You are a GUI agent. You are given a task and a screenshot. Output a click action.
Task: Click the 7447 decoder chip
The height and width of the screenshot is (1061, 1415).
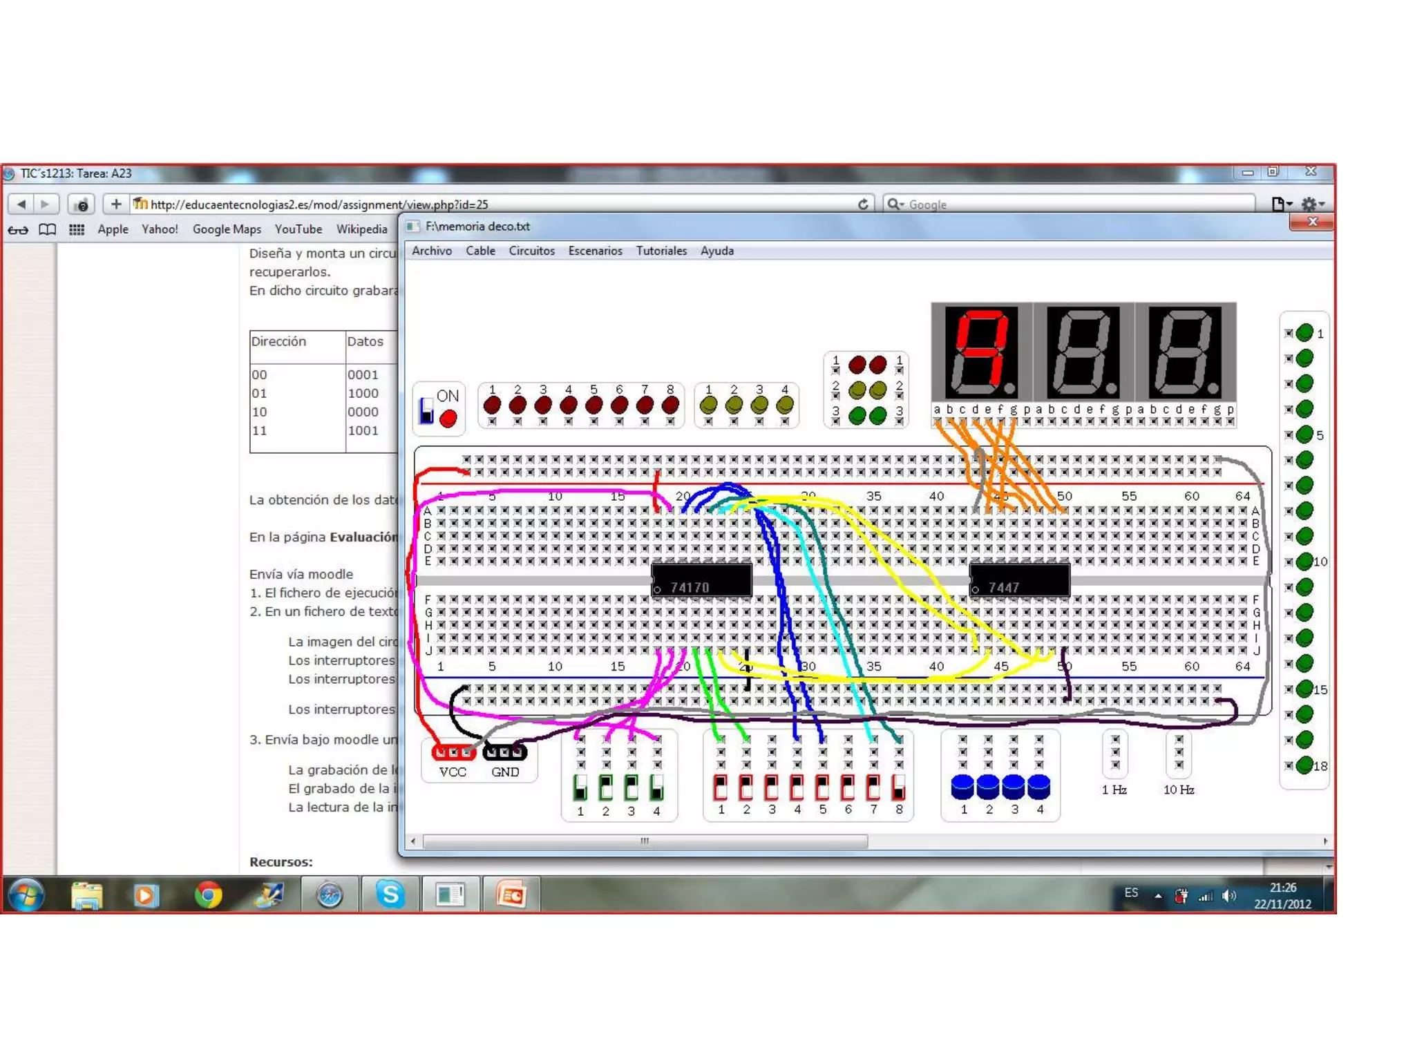[x=1019, y=580]
